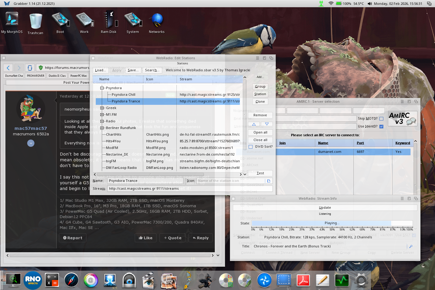The height and width of the screenshot is (290, 435).
Task: Select the Work drive icon
Action: 85,22
